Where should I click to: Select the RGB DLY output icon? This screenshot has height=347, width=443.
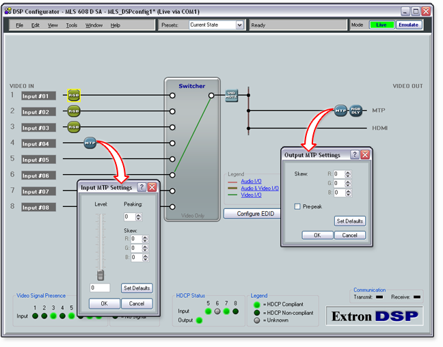(x=355, y=111)
